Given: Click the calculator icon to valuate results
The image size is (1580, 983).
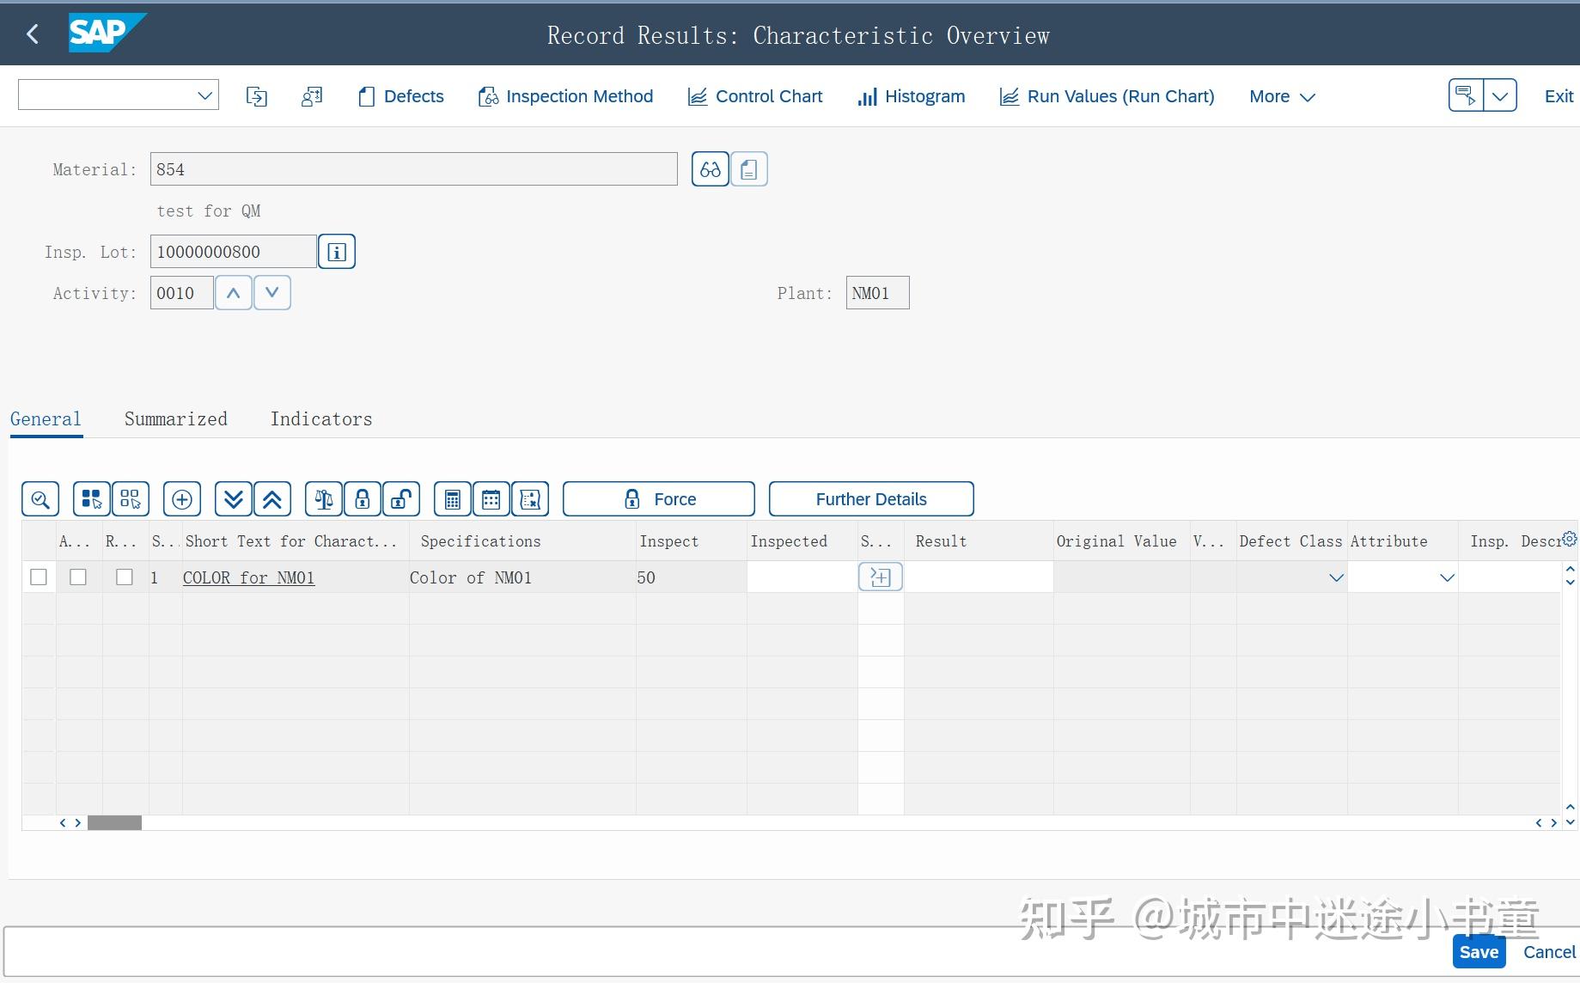Looking at the screenshot, I should [x=452, y=498].
